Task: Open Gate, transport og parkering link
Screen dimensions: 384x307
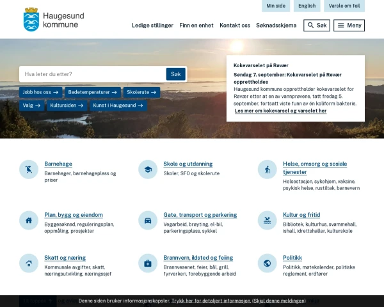Action: click(x=200, y=215)
